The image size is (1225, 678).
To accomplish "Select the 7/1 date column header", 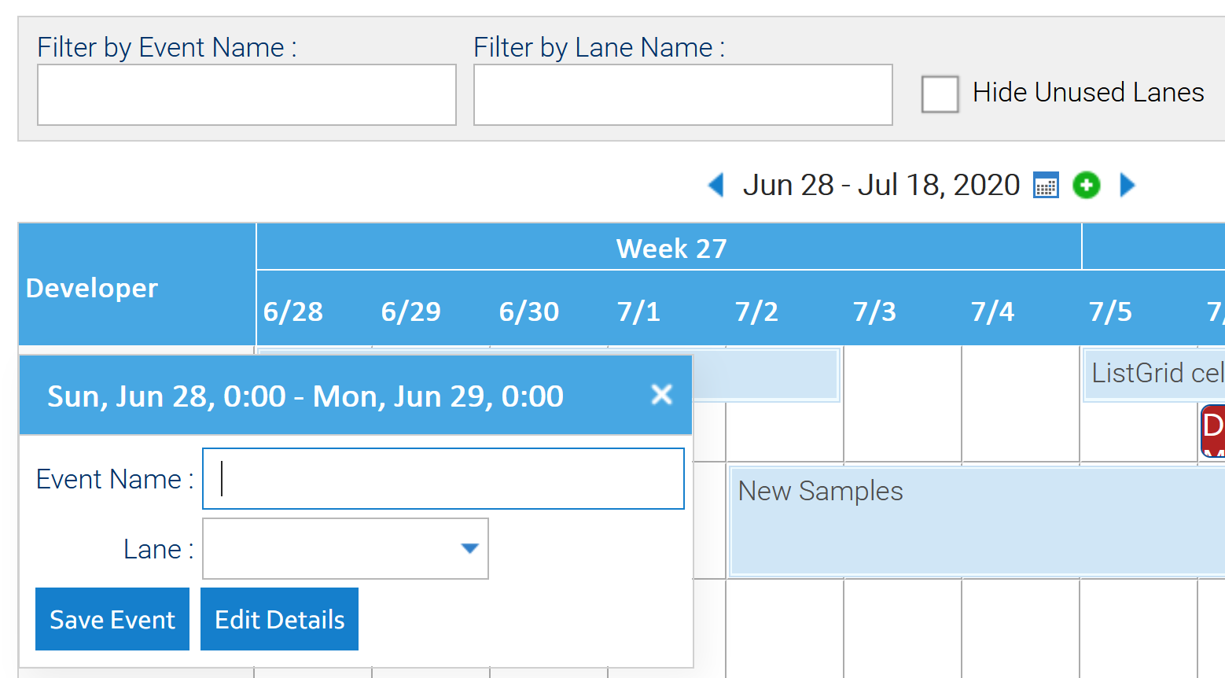I will click(x=638, y=311).
